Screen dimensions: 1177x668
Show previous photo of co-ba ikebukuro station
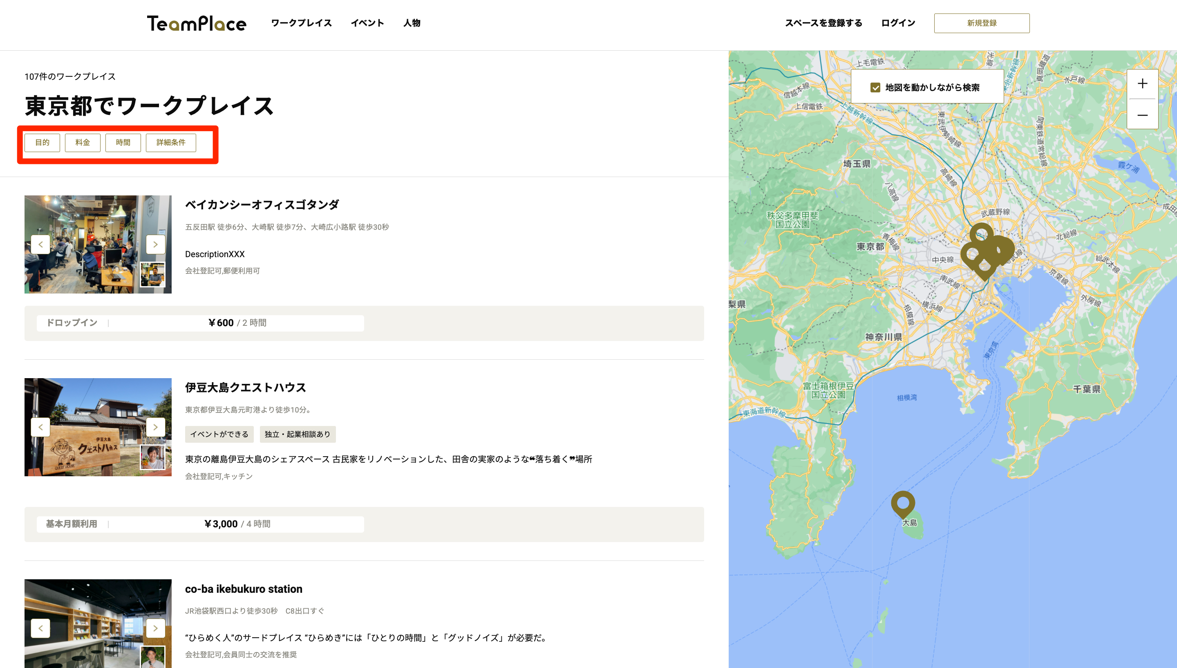[x=40, y=628]
